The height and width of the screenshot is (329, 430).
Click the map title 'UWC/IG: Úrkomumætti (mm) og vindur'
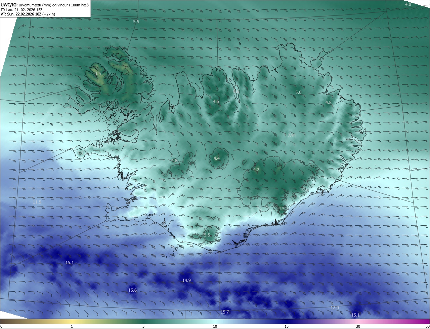[45, 4]
